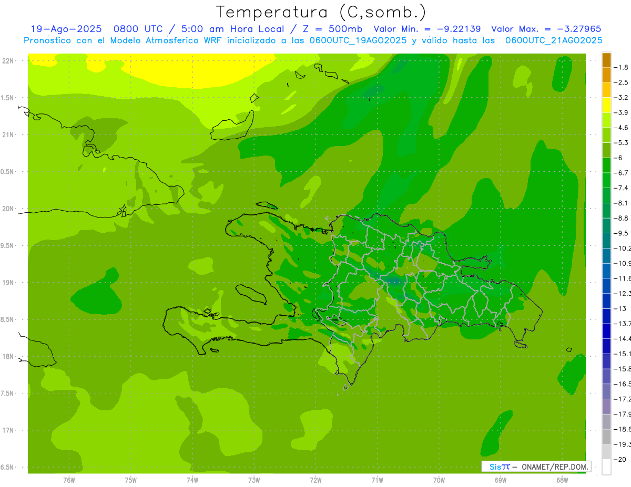The height and width of the screenshot is (487, 631).
Task: Click the 'SisTT - ONAMET/REP.DOM.' credit box
Action: point(536,467)
